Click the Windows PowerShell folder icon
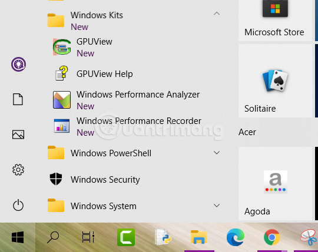 tap(56, 153)
